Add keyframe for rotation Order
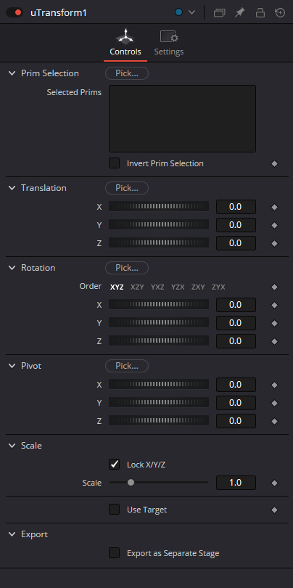 click(x=275, y=287)
